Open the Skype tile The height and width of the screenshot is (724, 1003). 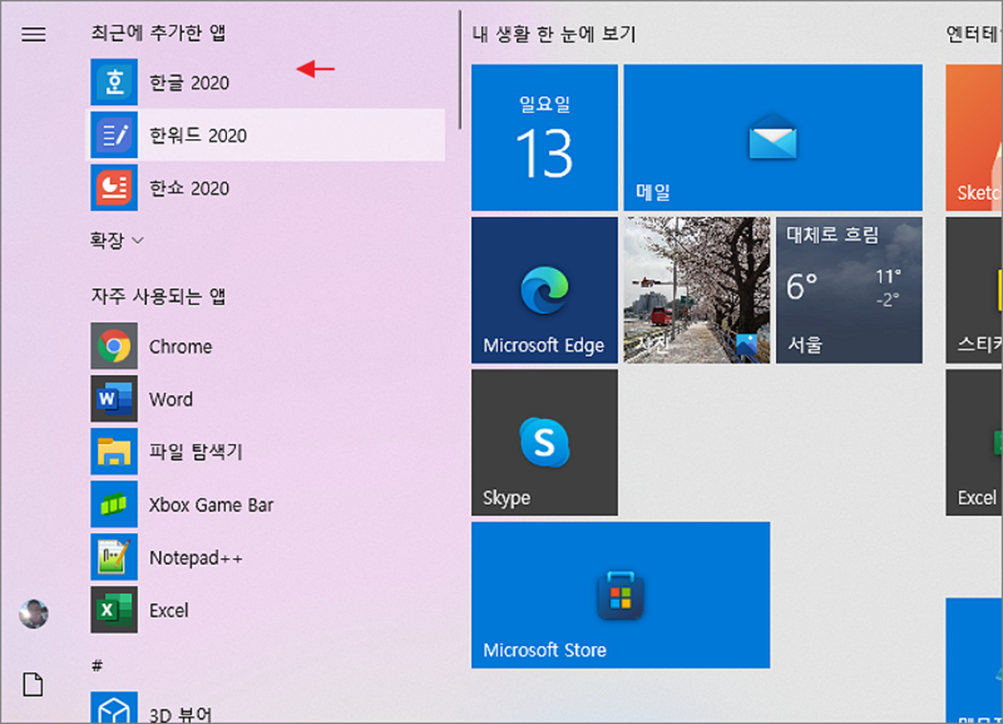pos(544,442)
